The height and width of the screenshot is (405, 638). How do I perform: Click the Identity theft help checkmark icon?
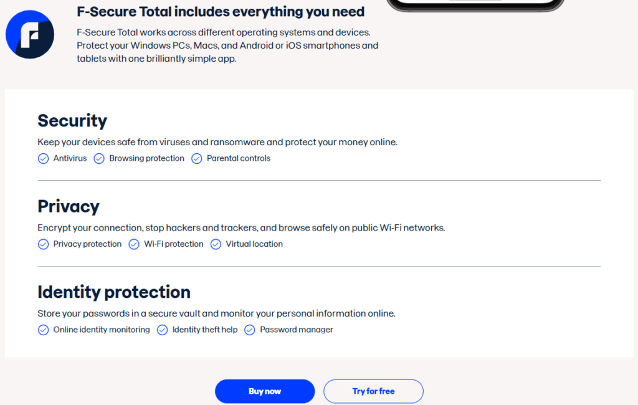163,330
